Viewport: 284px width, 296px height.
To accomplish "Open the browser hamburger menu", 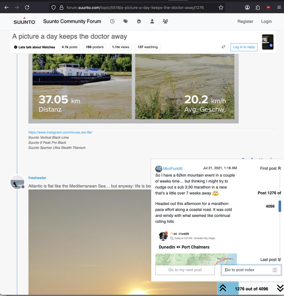I will (x=279, y=7).
